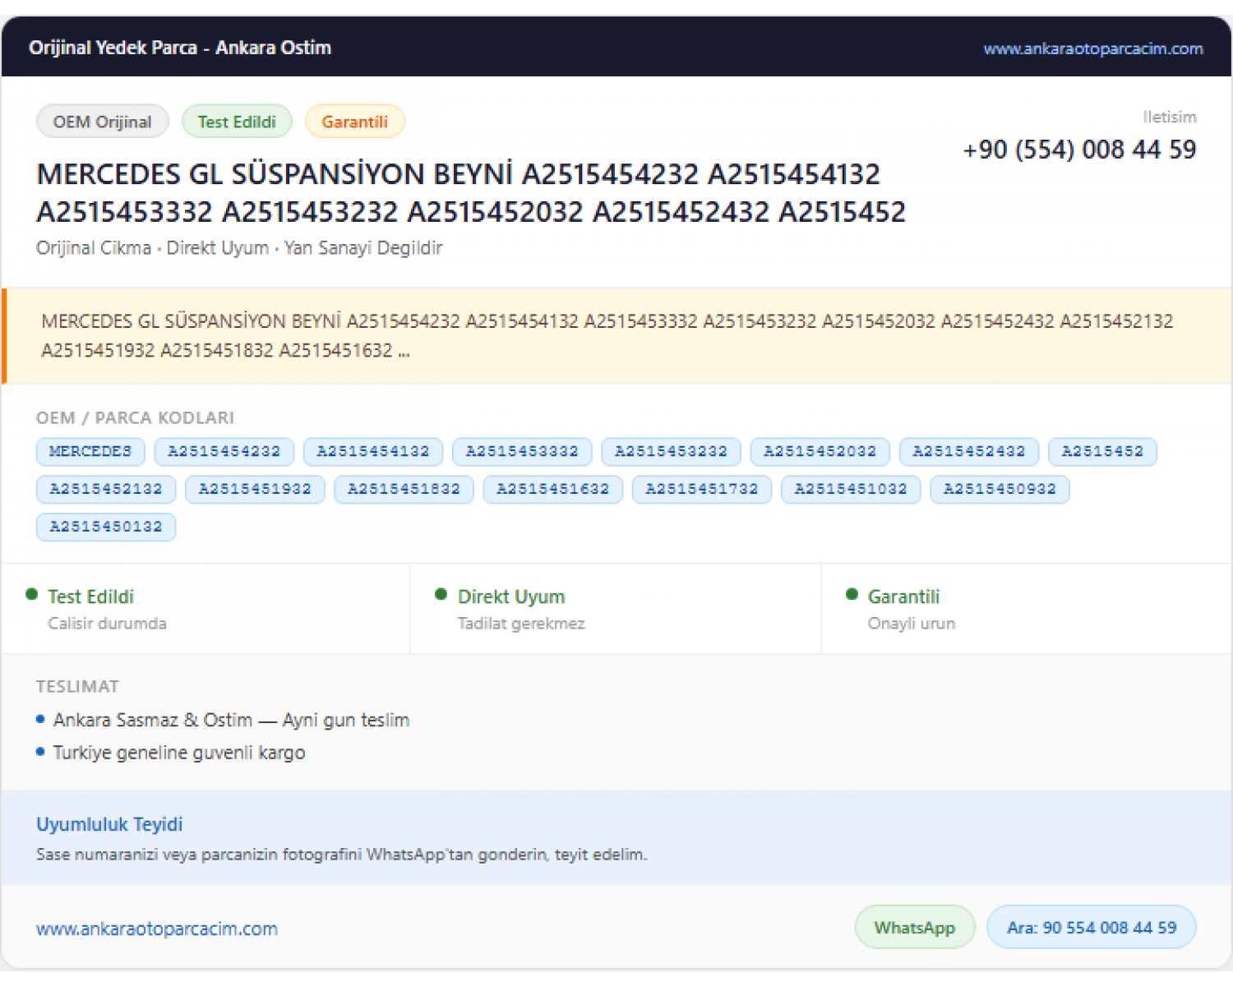The height and width of the screenshot is (986, 1233).
Task: Choose part code chip A2515453332
Action: coord(522,452)
